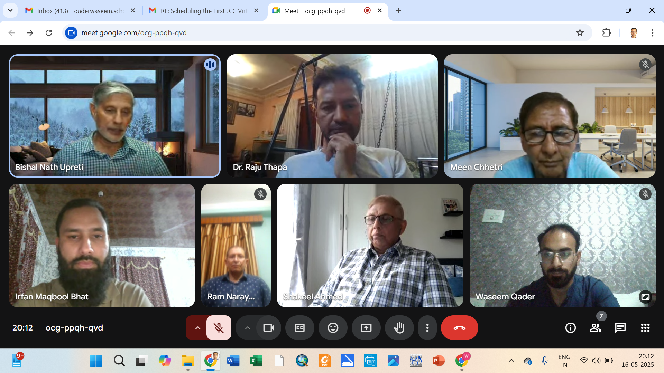Expand audio settings arrow beside microphone

(x=197, y=328)
